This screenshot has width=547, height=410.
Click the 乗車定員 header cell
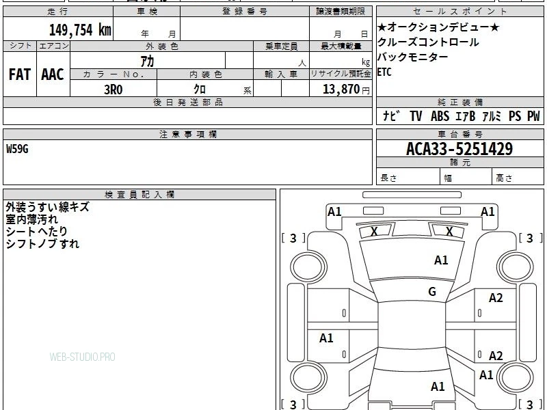coord(281,46)
